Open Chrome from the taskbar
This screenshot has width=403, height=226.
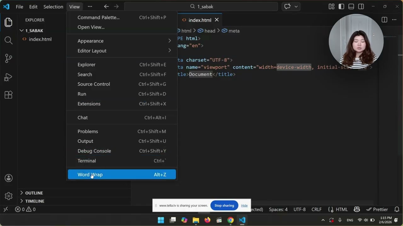pyautogui.click(x=230, y=220)
